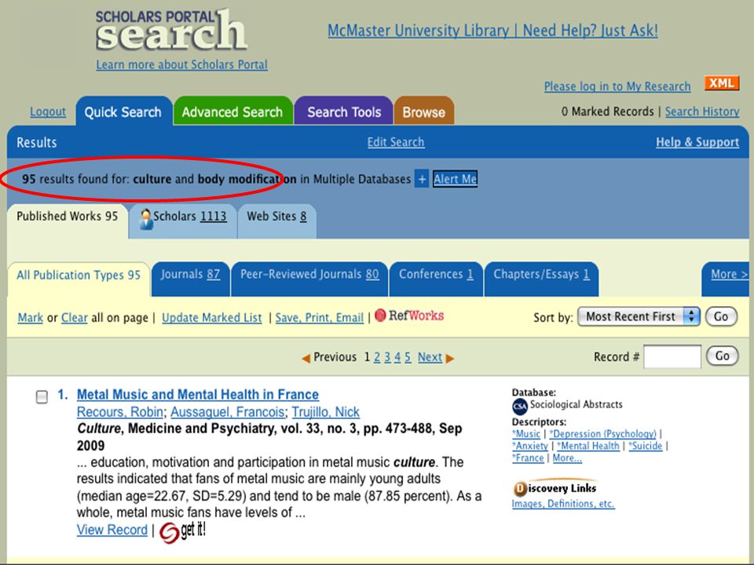Click Please log in to My Research
The image size is (754, 565).
[617, 86]
